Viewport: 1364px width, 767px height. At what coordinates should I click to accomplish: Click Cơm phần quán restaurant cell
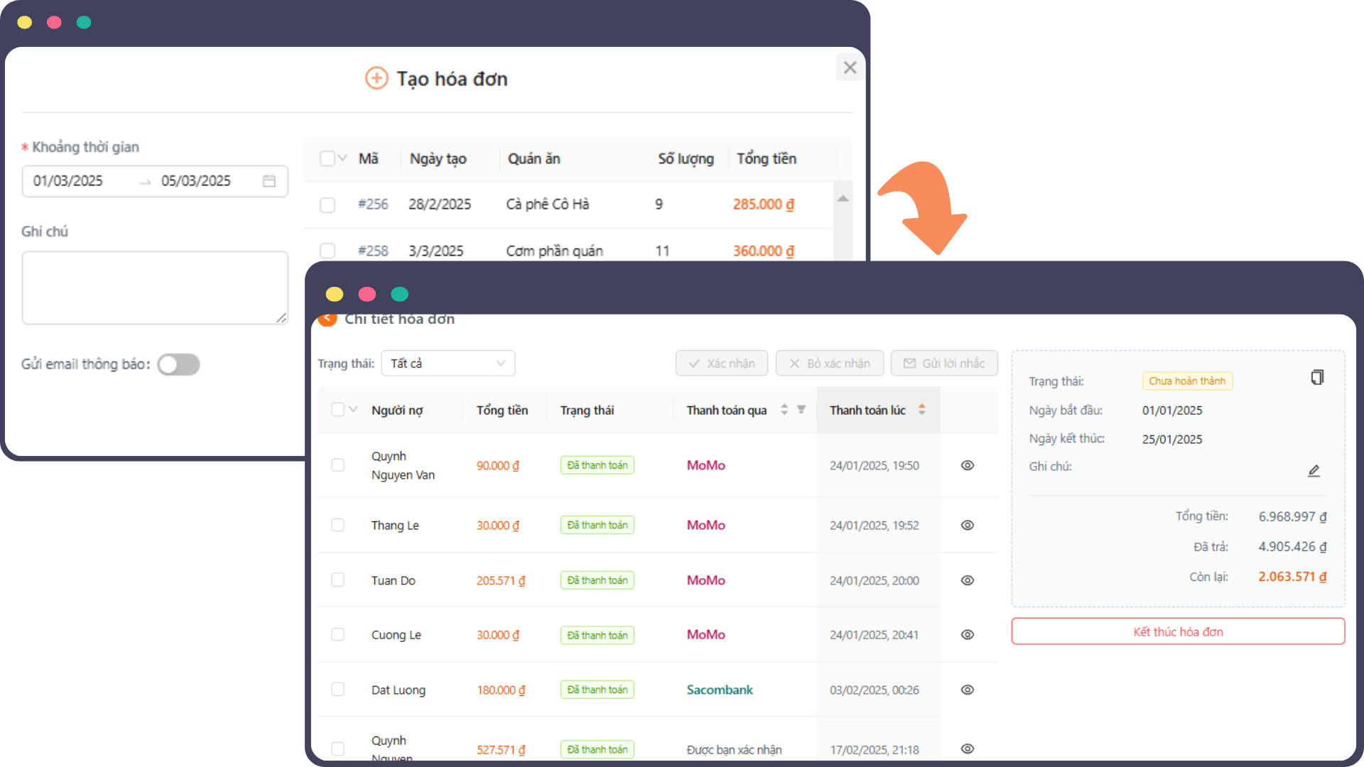coord(555,251)
